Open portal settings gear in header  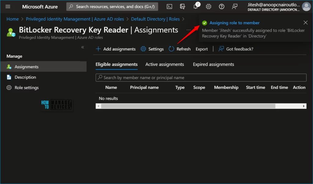click(208, 7)
